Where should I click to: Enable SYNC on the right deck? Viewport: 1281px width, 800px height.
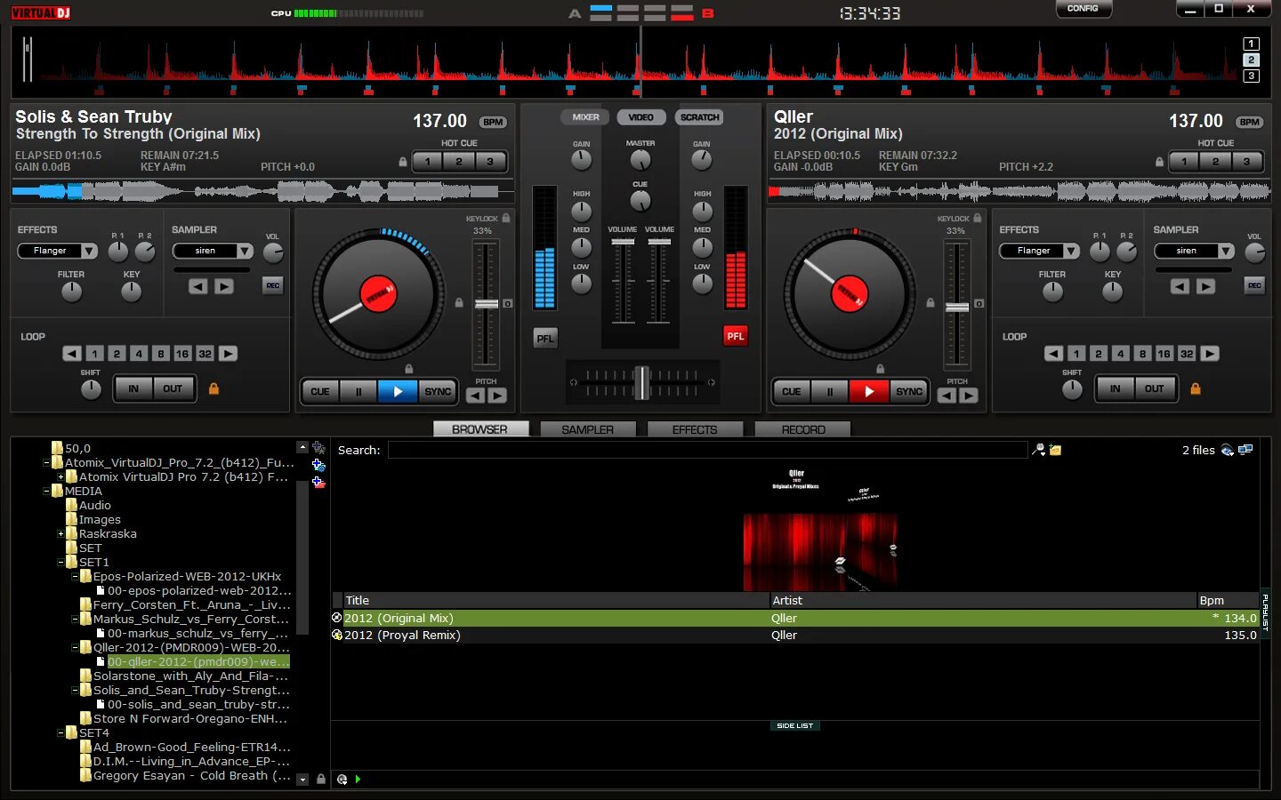[908, 391]
